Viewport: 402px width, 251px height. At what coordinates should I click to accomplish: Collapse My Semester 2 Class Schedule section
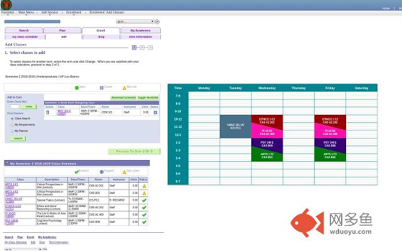(x=7, y=163)
